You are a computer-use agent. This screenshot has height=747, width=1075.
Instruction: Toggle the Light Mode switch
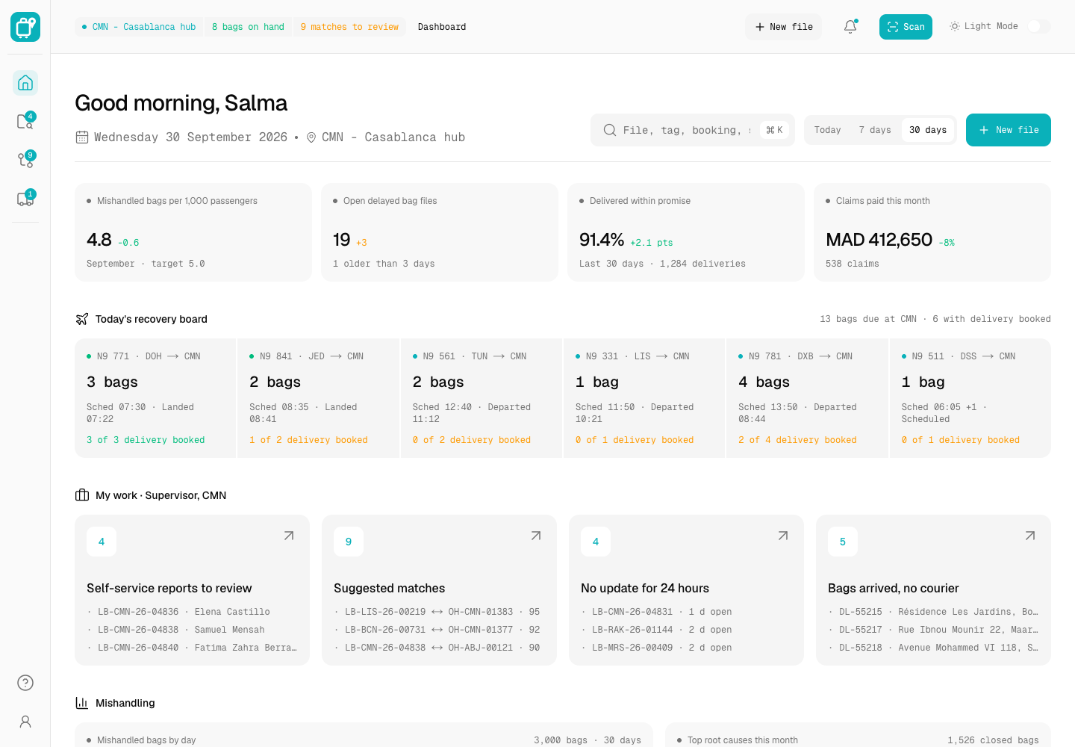(x=1039, y=26)
